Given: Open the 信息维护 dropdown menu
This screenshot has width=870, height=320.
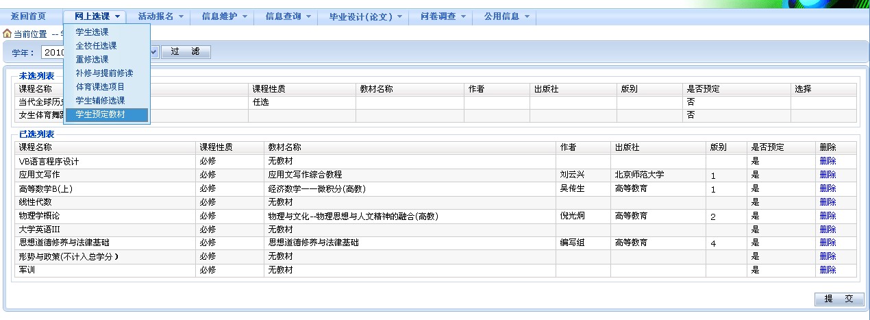Looking at the screenshot, I should 225,16.
